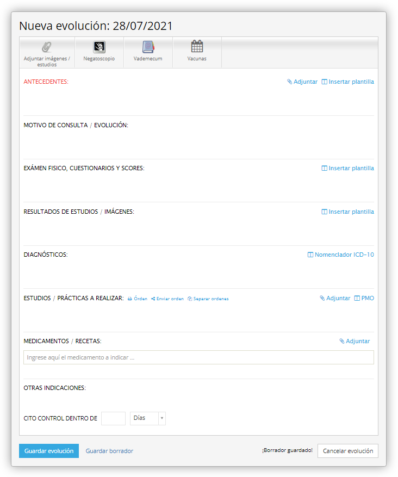
Task: Click Adjuntar link in Antecedentes section
Action: pos(302,82)
